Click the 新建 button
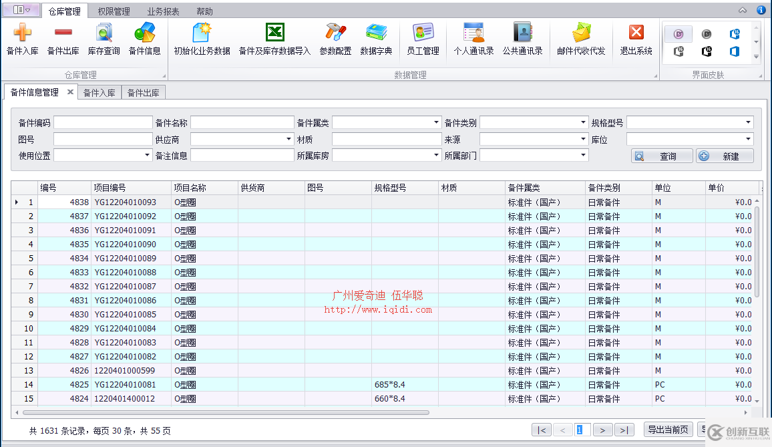 pos(725,156)
